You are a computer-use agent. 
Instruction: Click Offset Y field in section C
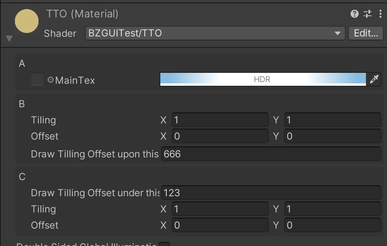(332, 225)
